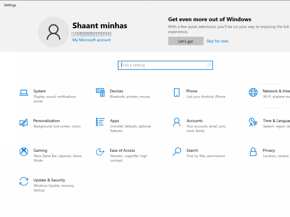Click 'Display, sound, notifications, power' description
Viewport: 290px width, 217px height.
(x=55, y=99)
